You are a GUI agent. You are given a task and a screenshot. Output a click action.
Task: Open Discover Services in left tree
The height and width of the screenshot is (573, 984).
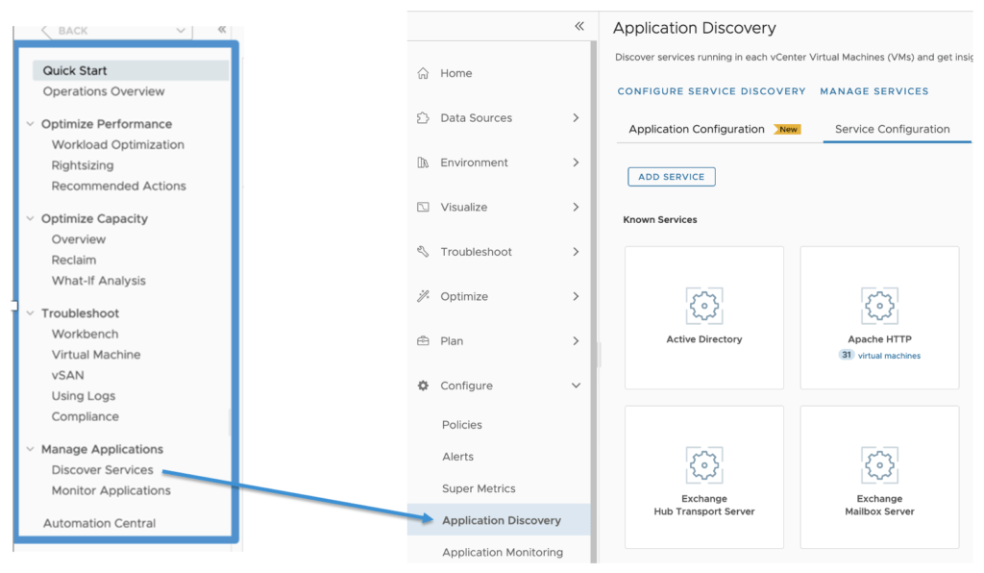(x=102, y=470)
